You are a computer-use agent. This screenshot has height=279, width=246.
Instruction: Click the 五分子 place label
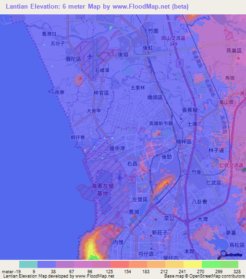click(x=58, y=43)
